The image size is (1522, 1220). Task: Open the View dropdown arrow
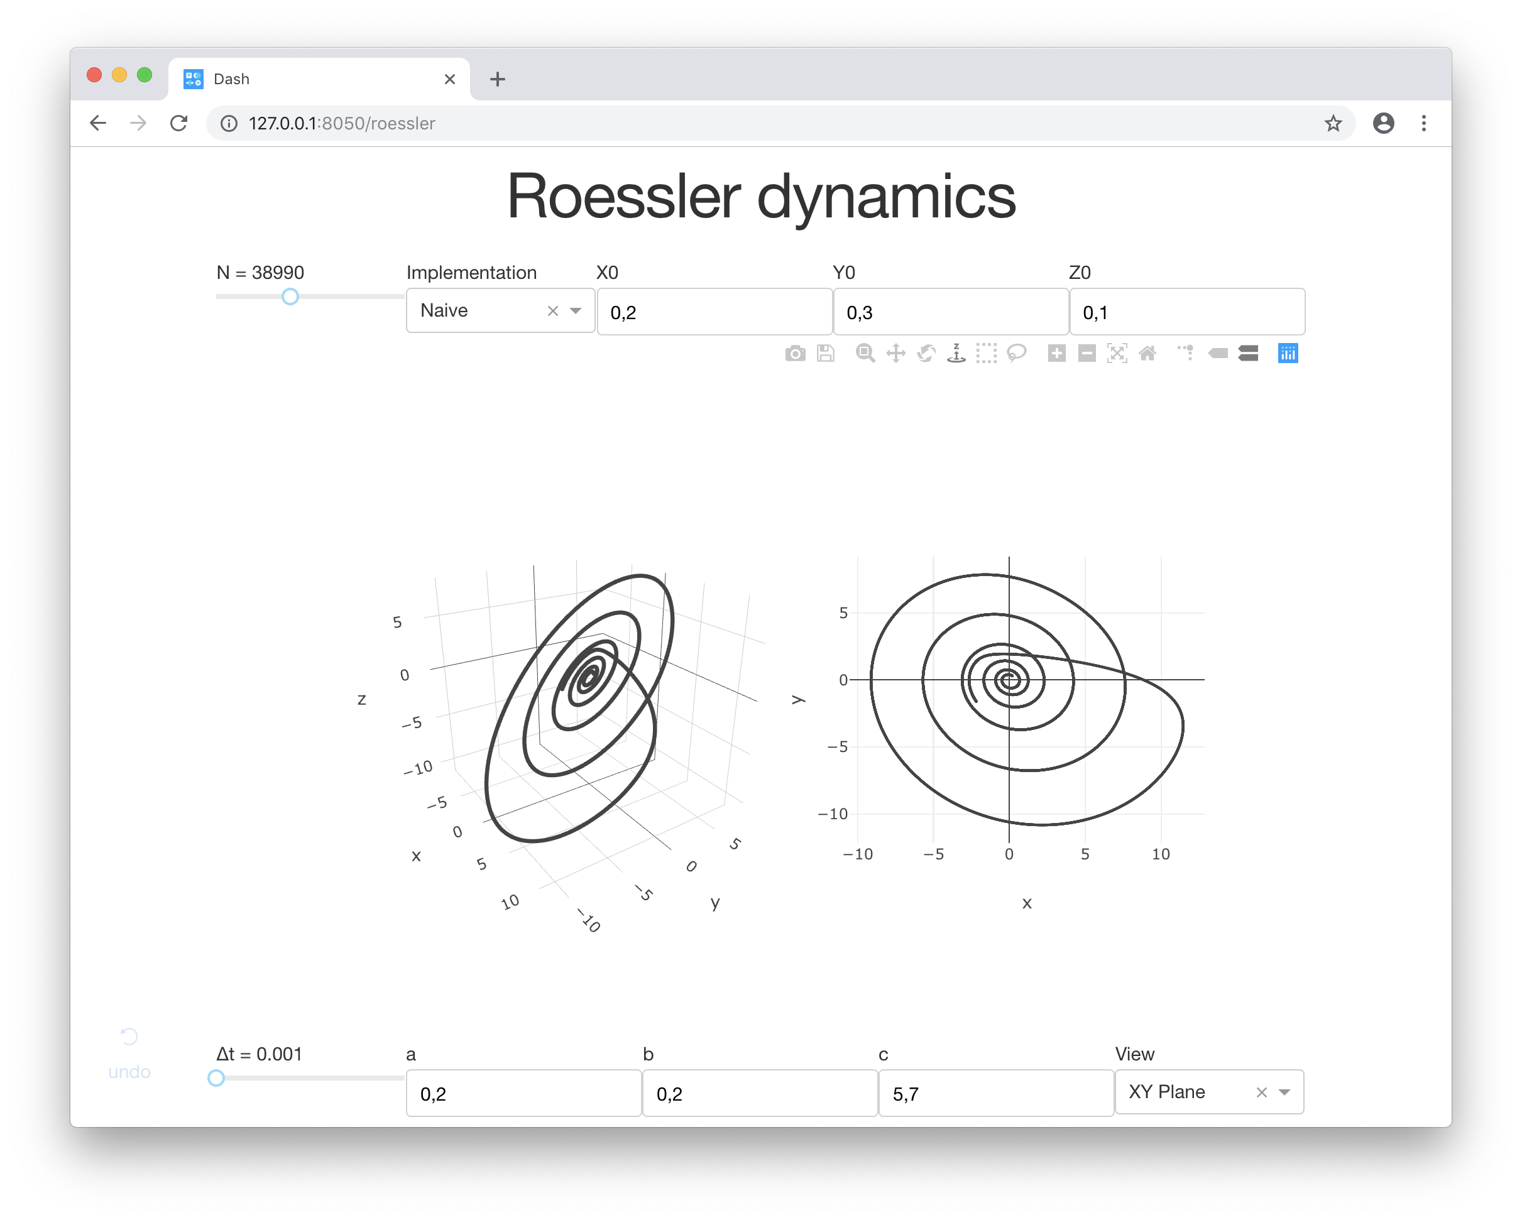pos(1284,1092)
